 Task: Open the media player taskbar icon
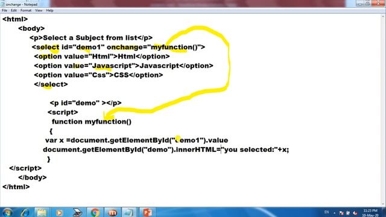click(59, 213)
